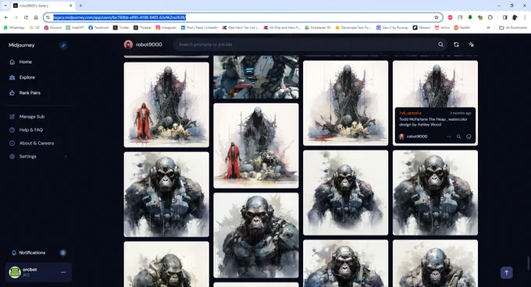
Task: Show more bookmarks overflow chevron
Action: (488, 27)
